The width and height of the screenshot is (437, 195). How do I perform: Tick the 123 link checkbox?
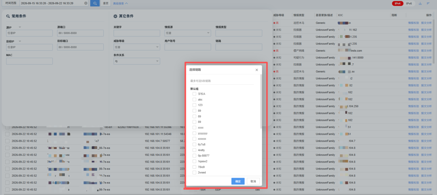[194, 105]
